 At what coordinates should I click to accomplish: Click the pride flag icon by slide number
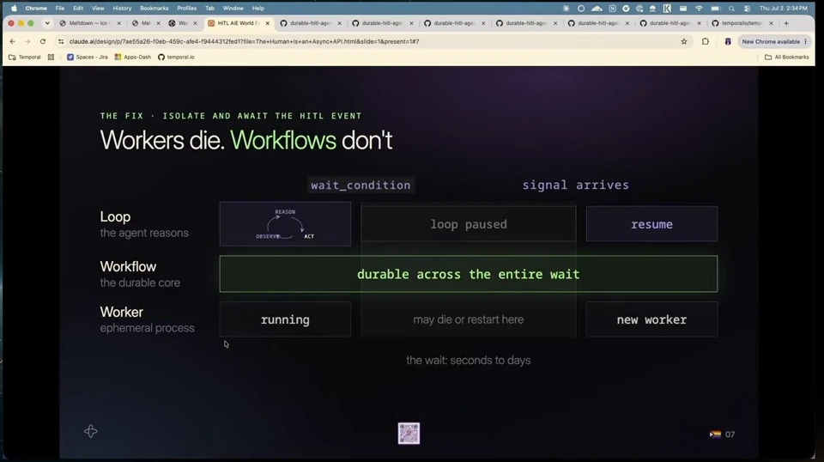[x=715, y=435]
